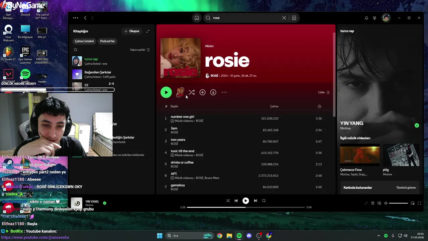Skip to the next track
428x241 pixels.
255,201
